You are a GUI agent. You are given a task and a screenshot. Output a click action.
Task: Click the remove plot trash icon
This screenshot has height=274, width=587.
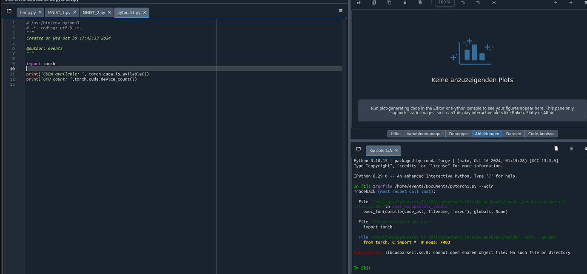(x=405, y=3)
